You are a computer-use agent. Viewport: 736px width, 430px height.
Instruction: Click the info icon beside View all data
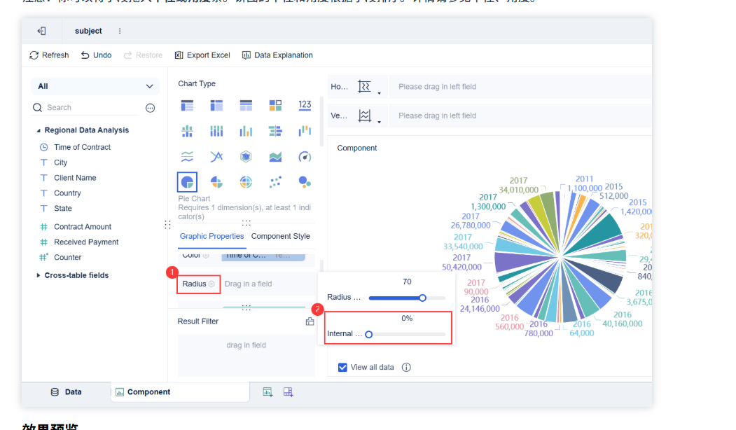(x=406, y=367)
